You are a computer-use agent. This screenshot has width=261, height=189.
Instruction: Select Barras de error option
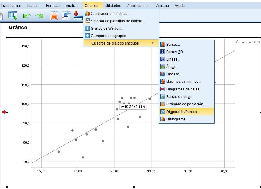(180, 97)
